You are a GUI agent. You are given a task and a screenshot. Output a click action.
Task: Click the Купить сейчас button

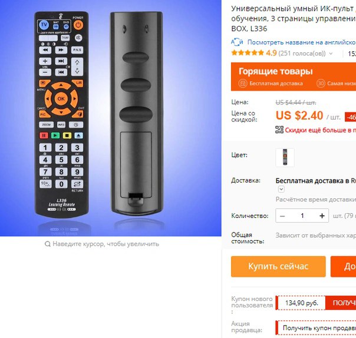tap(278, 266)
